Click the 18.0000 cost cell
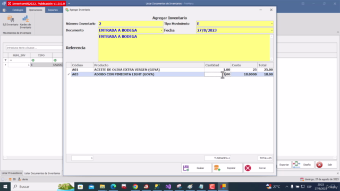The width and height of the screenshot is (340, 191). (x=244, y=74)
